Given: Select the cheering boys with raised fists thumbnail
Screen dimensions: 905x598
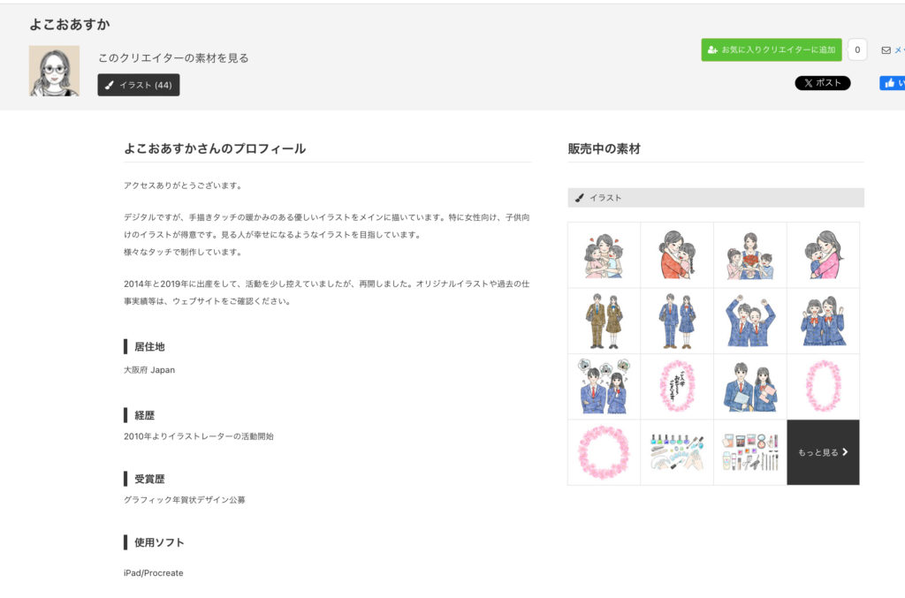Looking at the screenshot, I should [749, 321].
